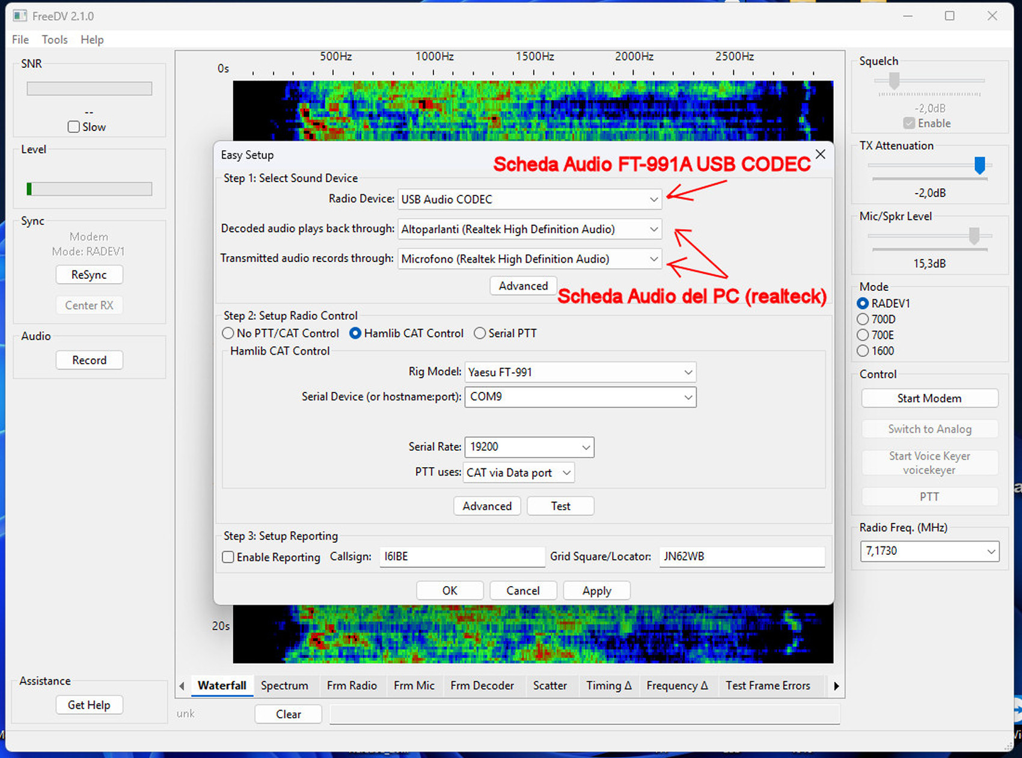The height and width of the screenshot is (758, 1022).
Task: Enable the Slow SNR checkbox
Action: click(x=74, y=127)
